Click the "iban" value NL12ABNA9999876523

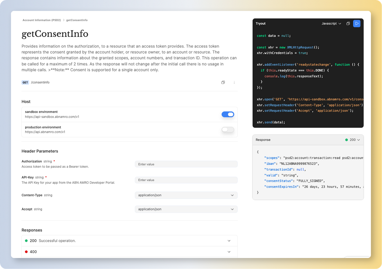pos(299,164)
